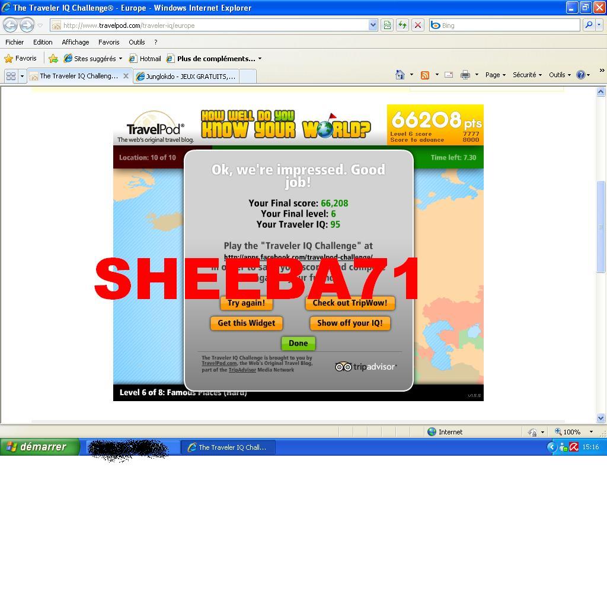The image size is (607, 610).
Task: Click the Favoris star button
Action: tap(20, 58)
